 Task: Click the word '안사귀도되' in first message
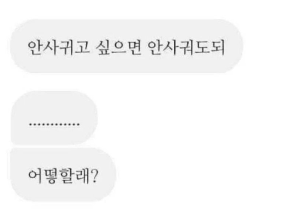tap(186, 47)
